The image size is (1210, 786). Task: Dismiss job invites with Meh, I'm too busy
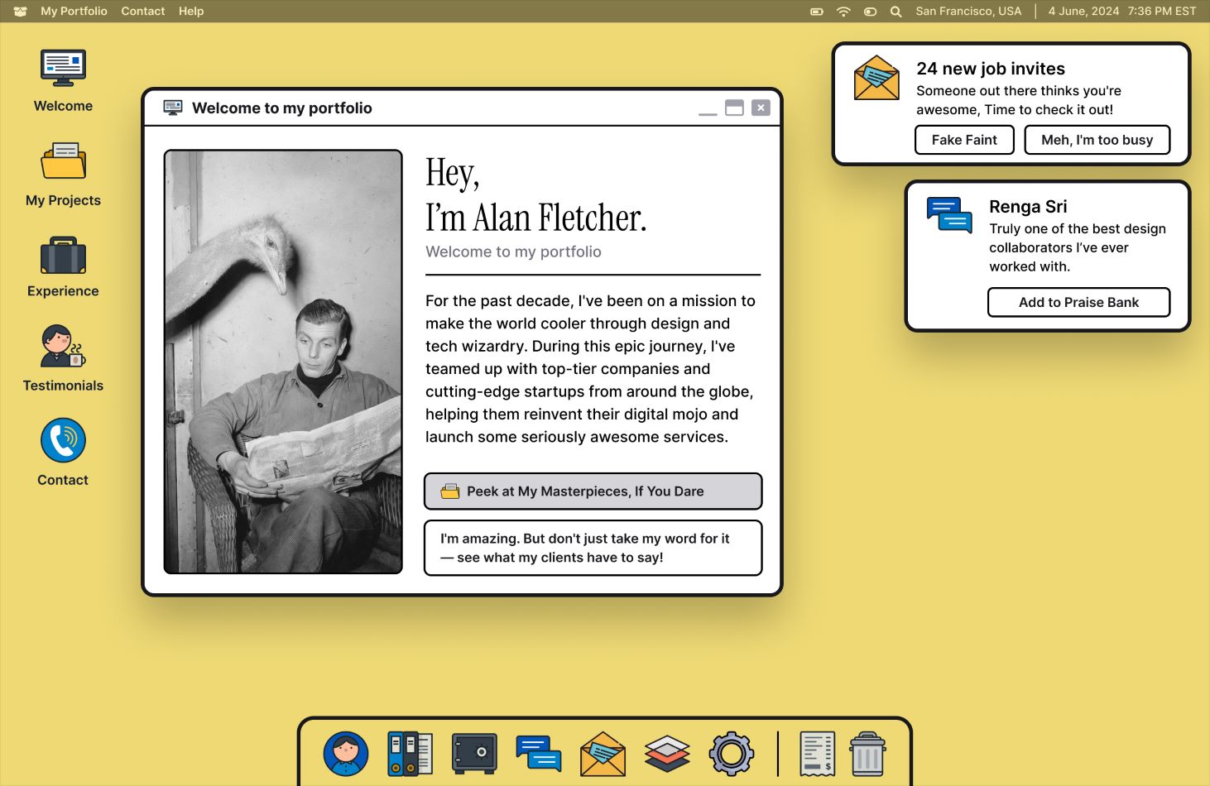click(1097, 140)
